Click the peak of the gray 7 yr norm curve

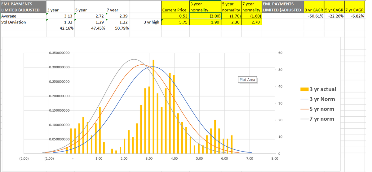[134, 59]
